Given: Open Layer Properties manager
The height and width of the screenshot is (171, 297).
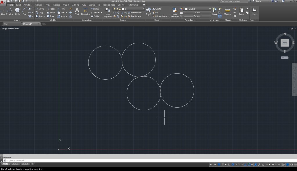Looking at the screenshot, I should tap(108, 12).
